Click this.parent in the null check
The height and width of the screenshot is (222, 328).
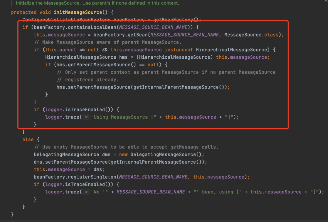tap(61, 50)
